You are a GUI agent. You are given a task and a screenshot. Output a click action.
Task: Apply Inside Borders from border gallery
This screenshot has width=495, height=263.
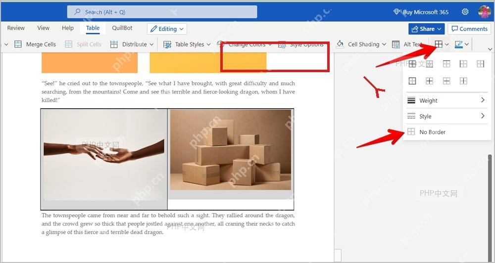point(429,81)
